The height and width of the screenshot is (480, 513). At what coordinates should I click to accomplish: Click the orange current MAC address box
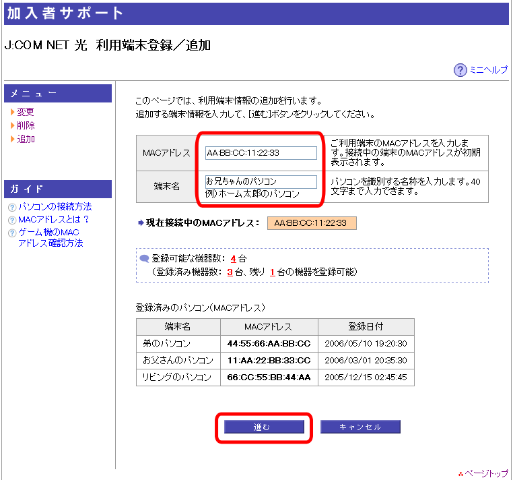312,223
